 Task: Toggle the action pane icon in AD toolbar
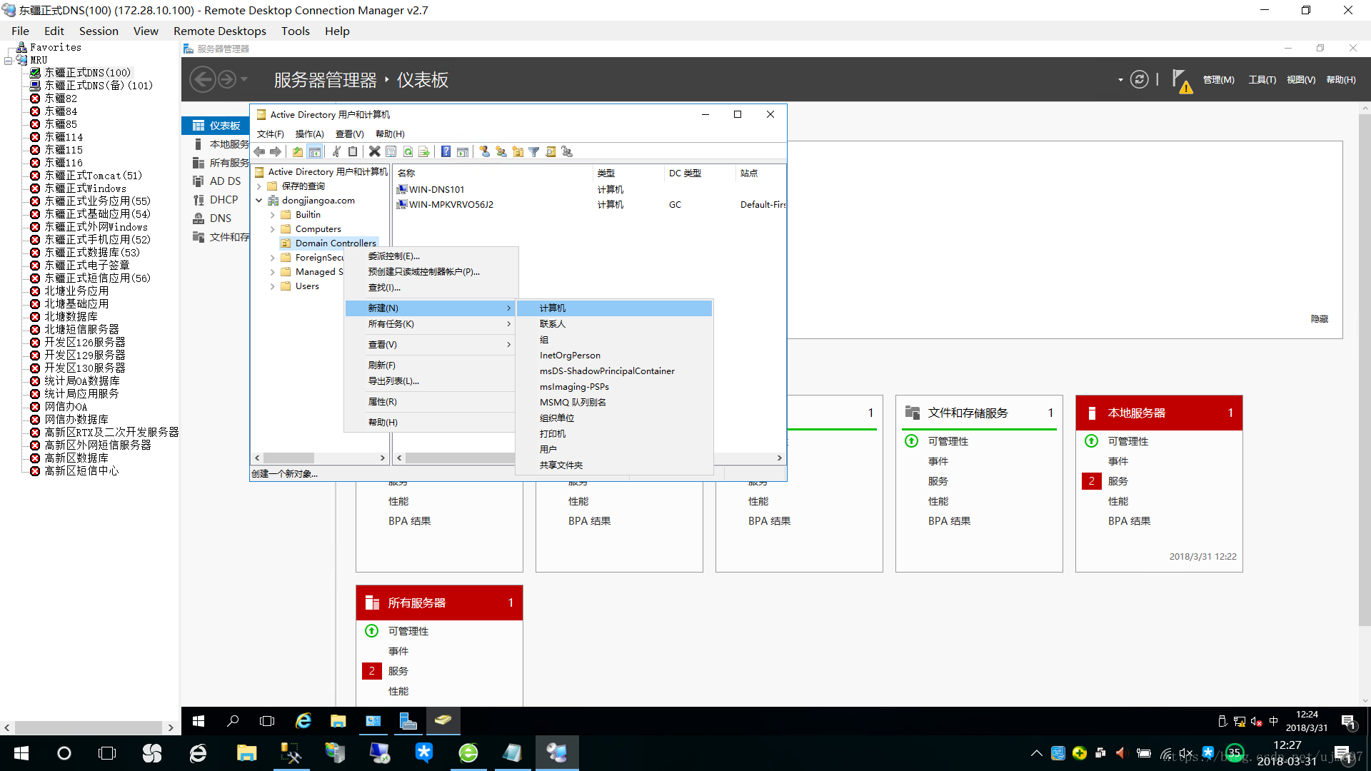click(463, 151)
